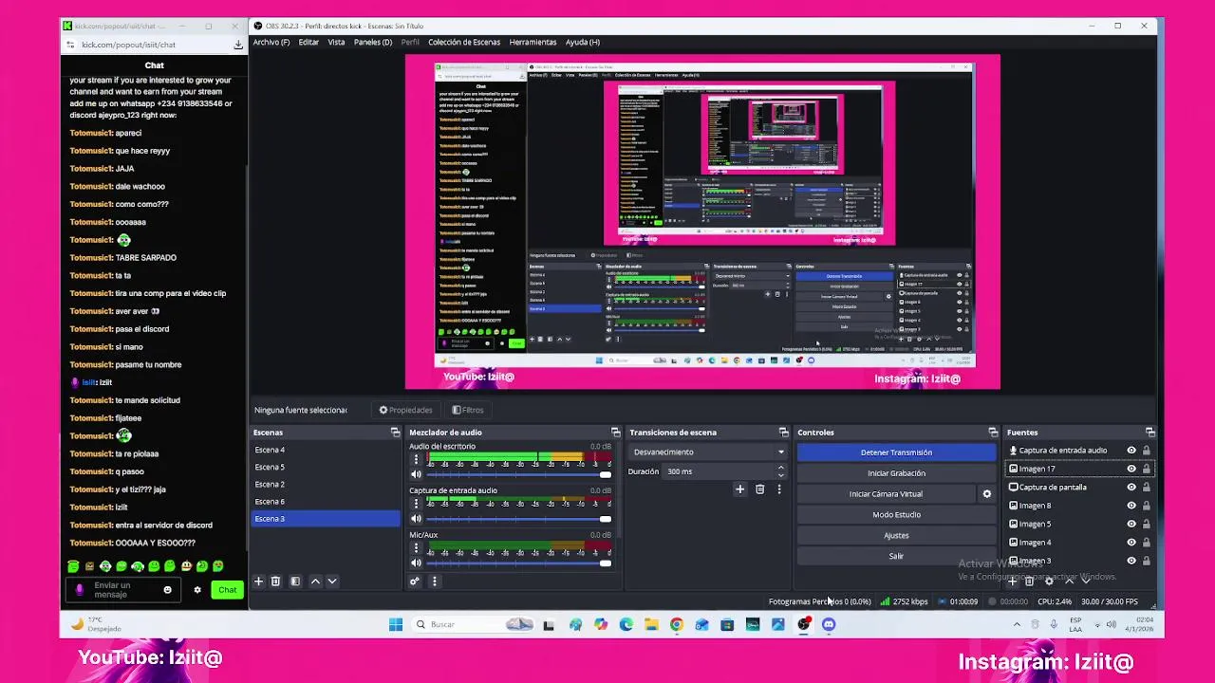Image resolution: width=1215 pixels, height=683 pixels.
Task: Toggle lock on Imagen 5 source
Action: click(1146, 524)
